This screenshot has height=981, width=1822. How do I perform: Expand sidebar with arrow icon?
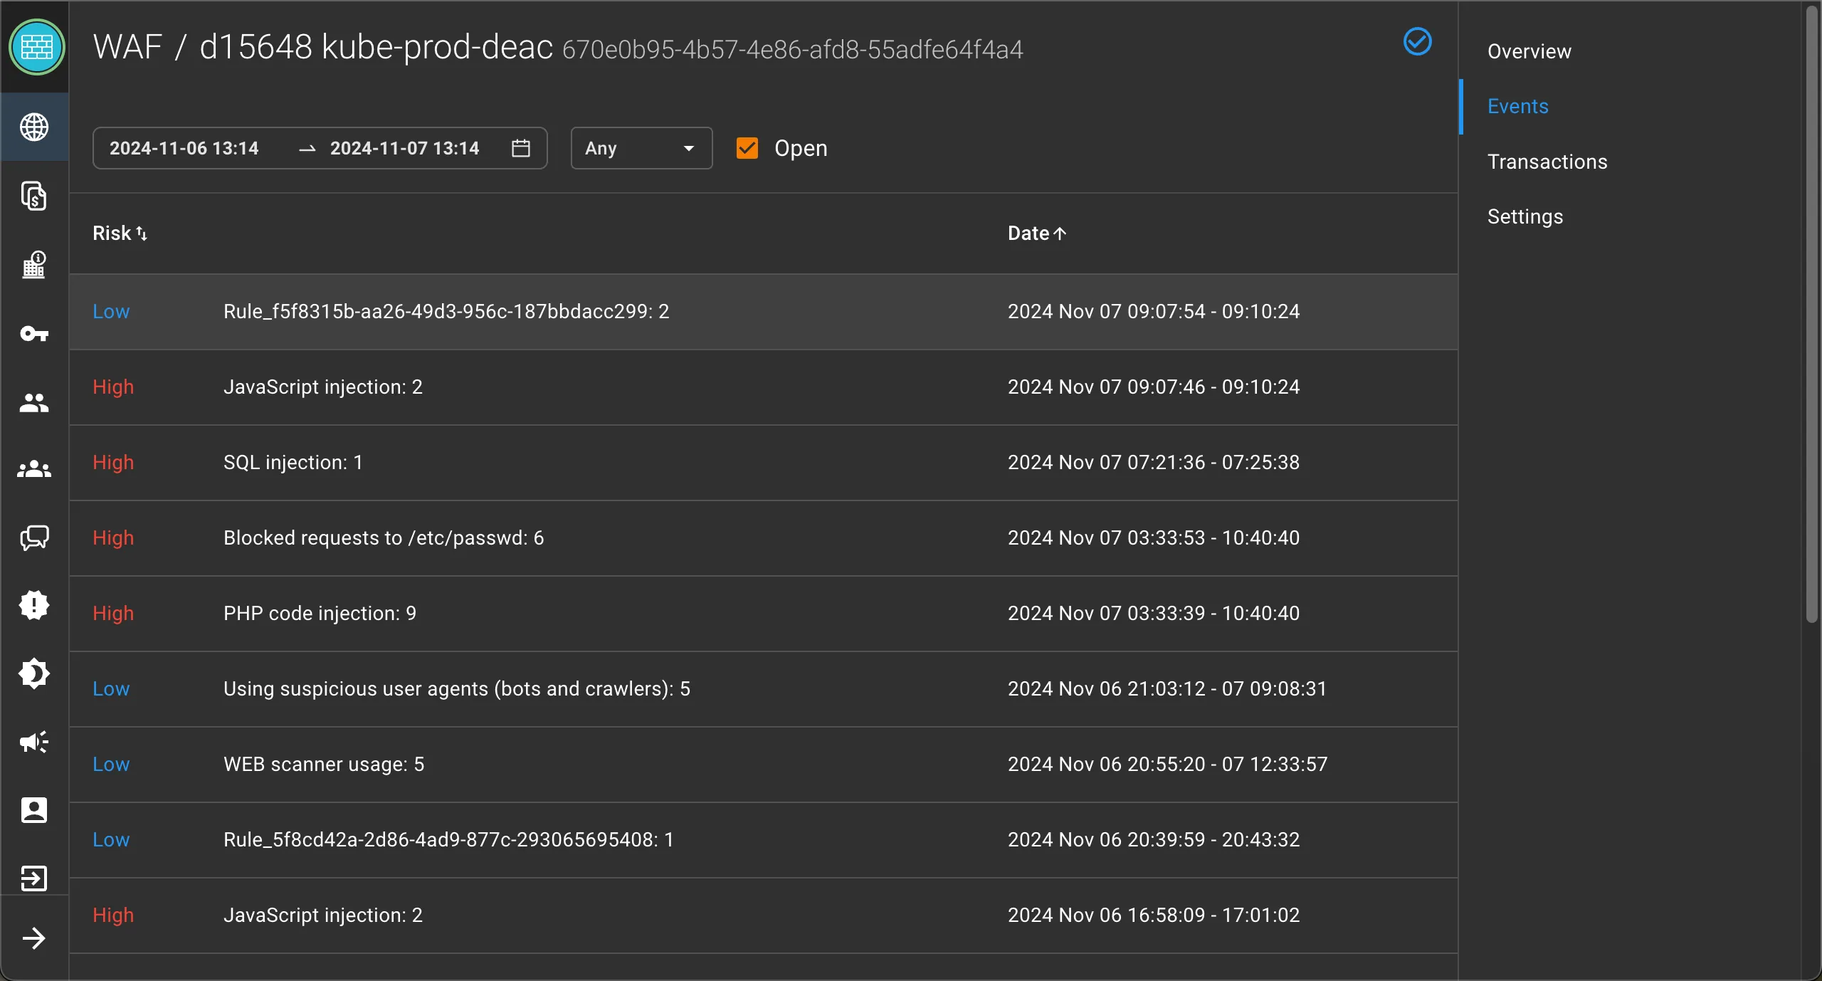coord(34,938)
